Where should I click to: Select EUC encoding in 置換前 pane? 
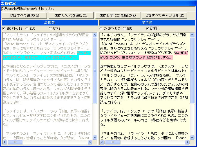tap(30, 29)
